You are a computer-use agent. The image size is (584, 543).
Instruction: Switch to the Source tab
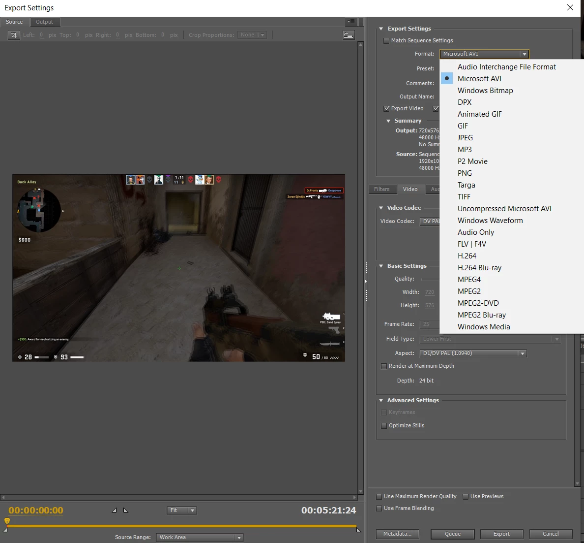point(14,22)
